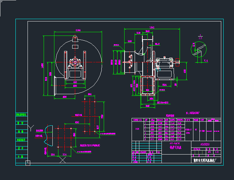Image resolution: width=234 pixels, height=180 pixels.
Task: Click the 964 dimension in foundation plan
Action: pos(90,95)
